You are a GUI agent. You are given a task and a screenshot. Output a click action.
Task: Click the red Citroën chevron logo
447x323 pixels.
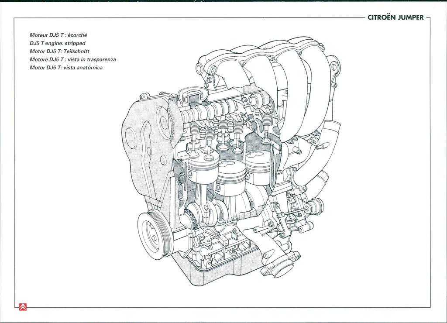tap(23, 307)
